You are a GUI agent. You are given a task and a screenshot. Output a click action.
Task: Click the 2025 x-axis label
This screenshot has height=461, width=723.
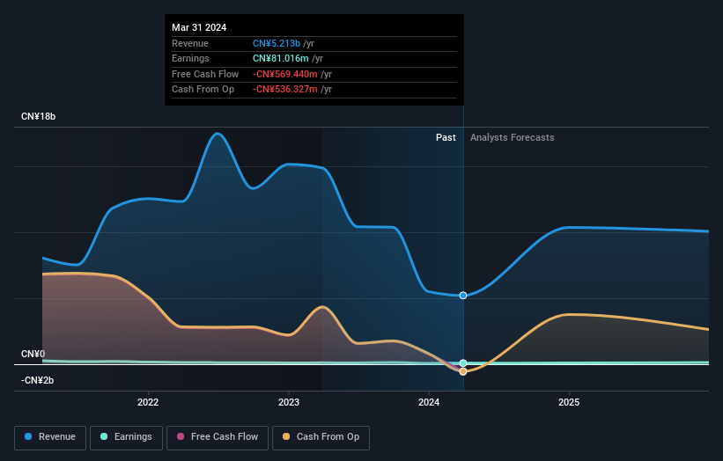click(569, 403)
